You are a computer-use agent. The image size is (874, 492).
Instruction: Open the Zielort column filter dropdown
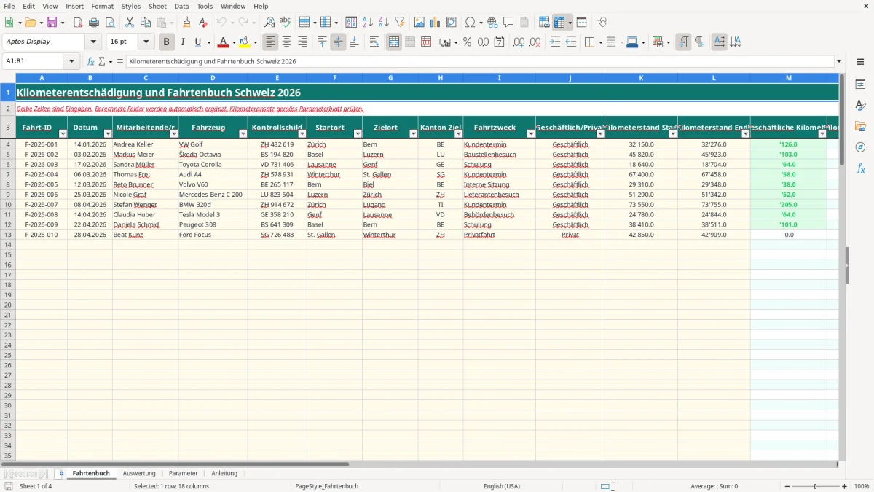coord(414,133)
